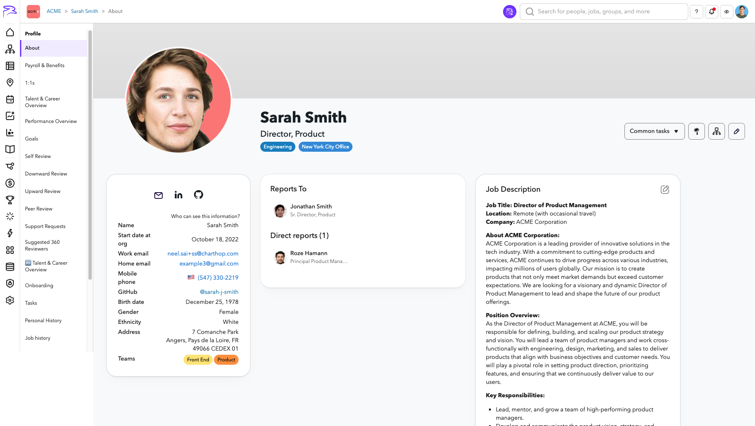Open the GitHub icon on the contact card
Screen dimensions: 755x426
pos(199,195)
